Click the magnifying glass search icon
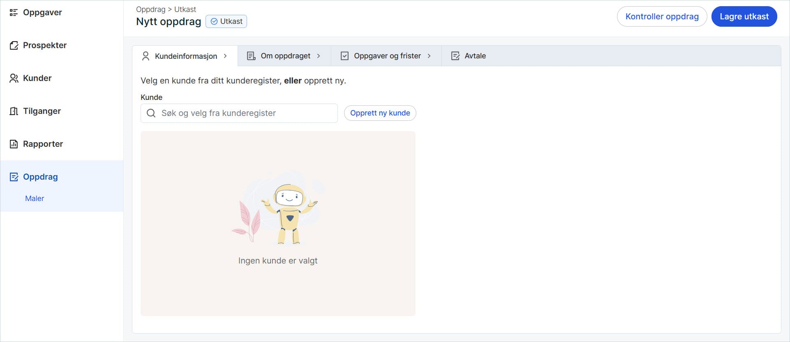This screenshot has height=342, width=790. [151, 113]
